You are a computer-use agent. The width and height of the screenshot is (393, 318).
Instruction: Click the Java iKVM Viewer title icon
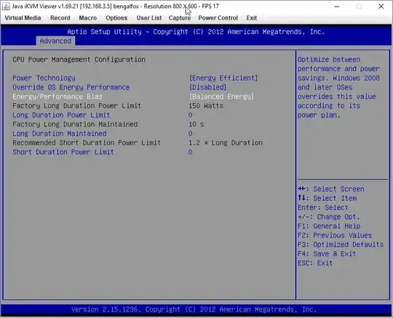6,7
